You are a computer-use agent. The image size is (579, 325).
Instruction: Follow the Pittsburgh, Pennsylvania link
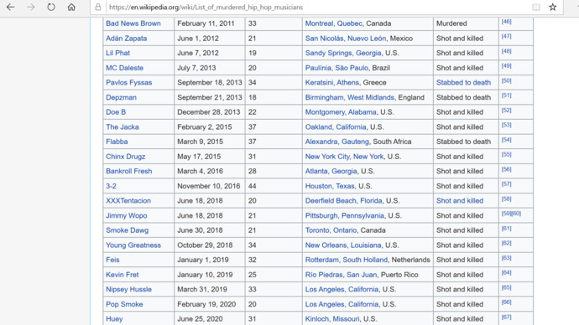[345, 215]
